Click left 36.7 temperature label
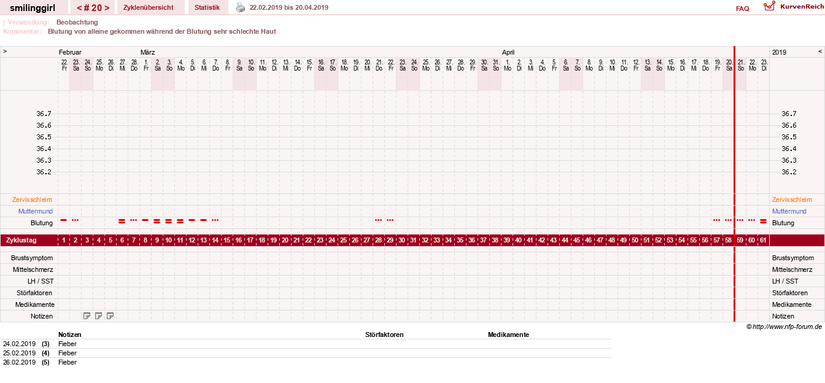Viewport: 825px width, 383px height. pos(44,114)
